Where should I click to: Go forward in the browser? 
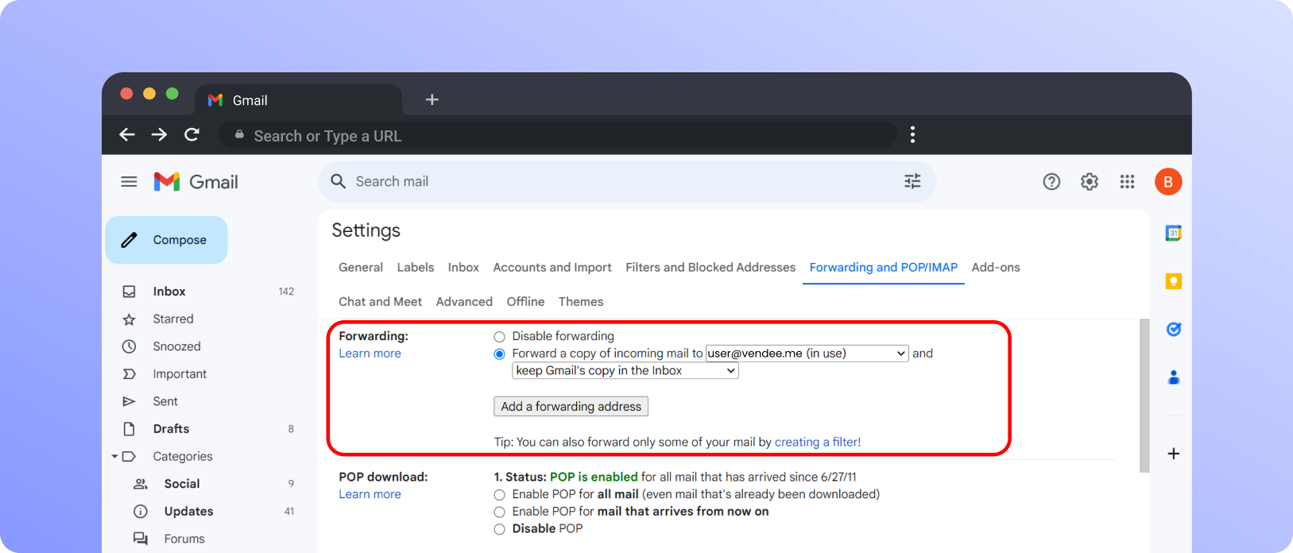pos(160,135)
